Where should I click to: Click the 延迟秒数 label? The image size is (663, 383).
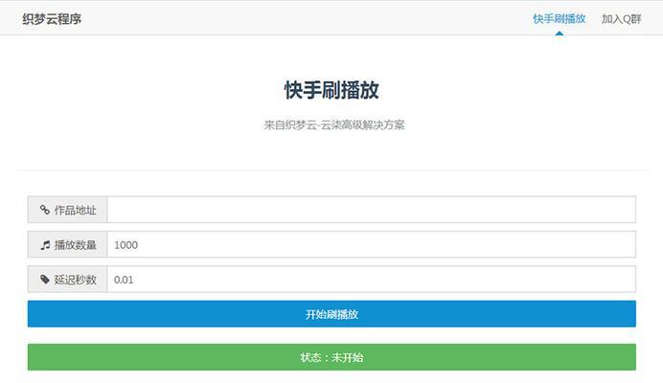click(x=76, y=280)
